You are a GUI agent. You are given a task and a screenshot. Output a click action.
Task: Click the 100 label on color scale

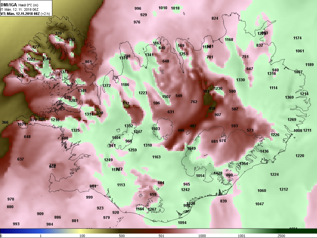click(x=82, y=236)
